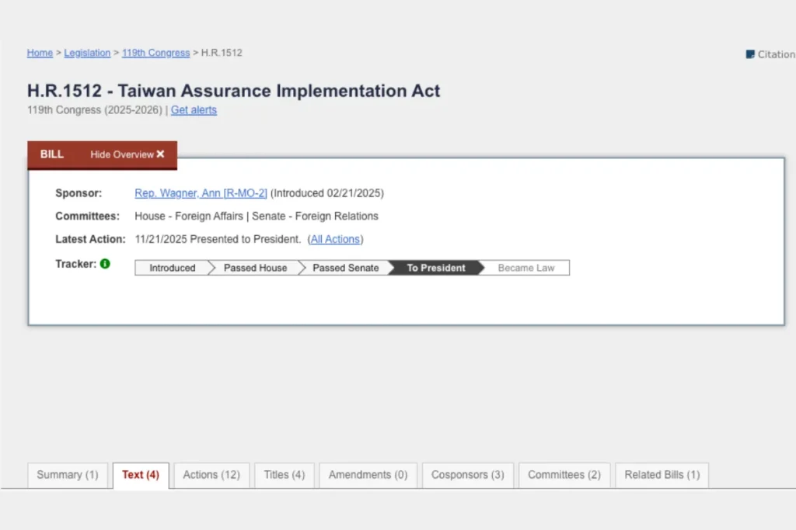Open the 119th Congress breadcrumb link
The width and height of the screenshot is (796, 530).
point(155,53)
